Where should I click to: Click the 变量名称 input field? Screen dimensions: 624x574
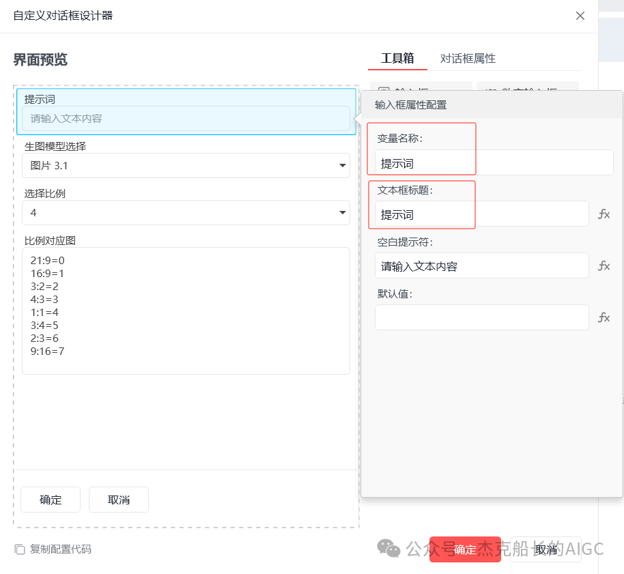(x=494, y=162)
